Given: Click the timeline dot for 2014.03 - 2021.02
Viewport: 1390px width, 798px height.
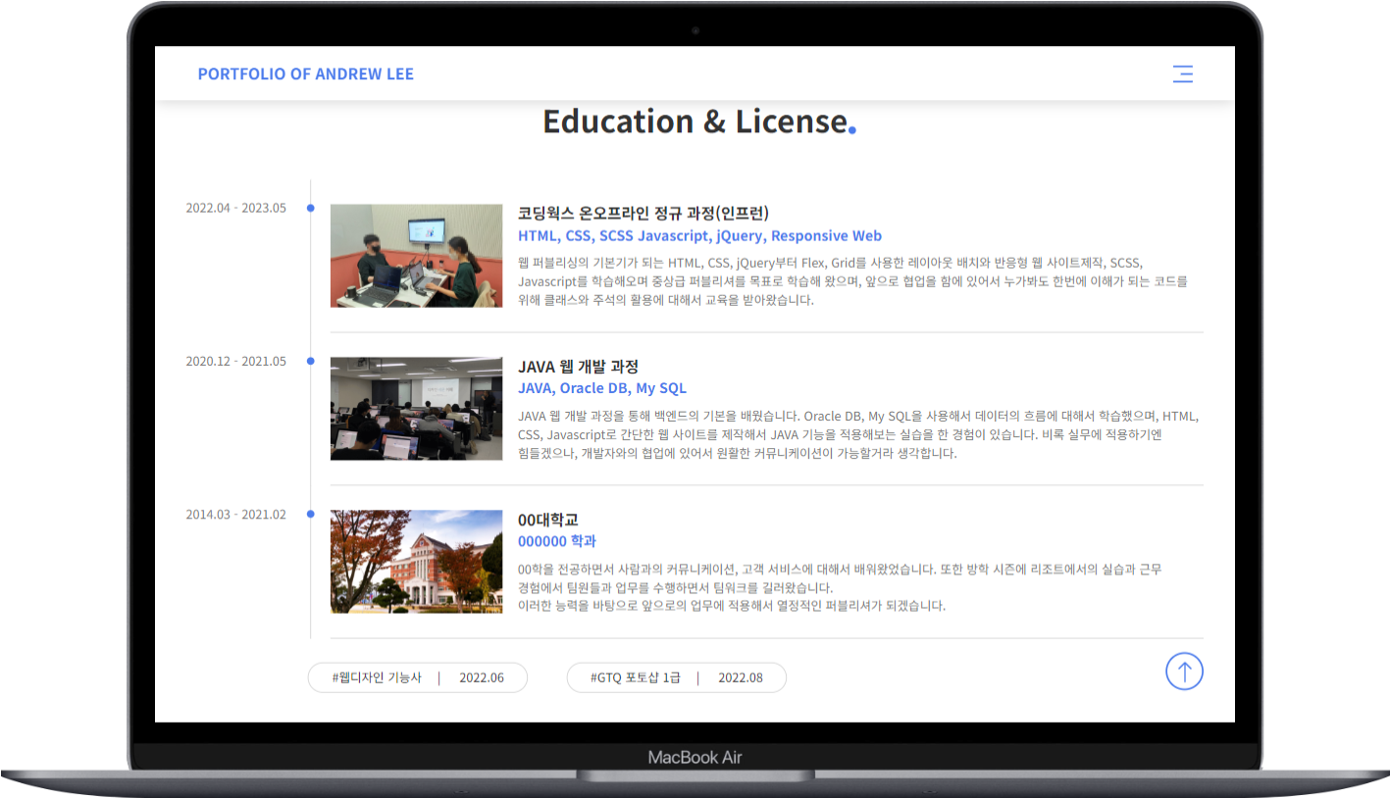Looking at the screenshot, I should [x=311, y=514].
